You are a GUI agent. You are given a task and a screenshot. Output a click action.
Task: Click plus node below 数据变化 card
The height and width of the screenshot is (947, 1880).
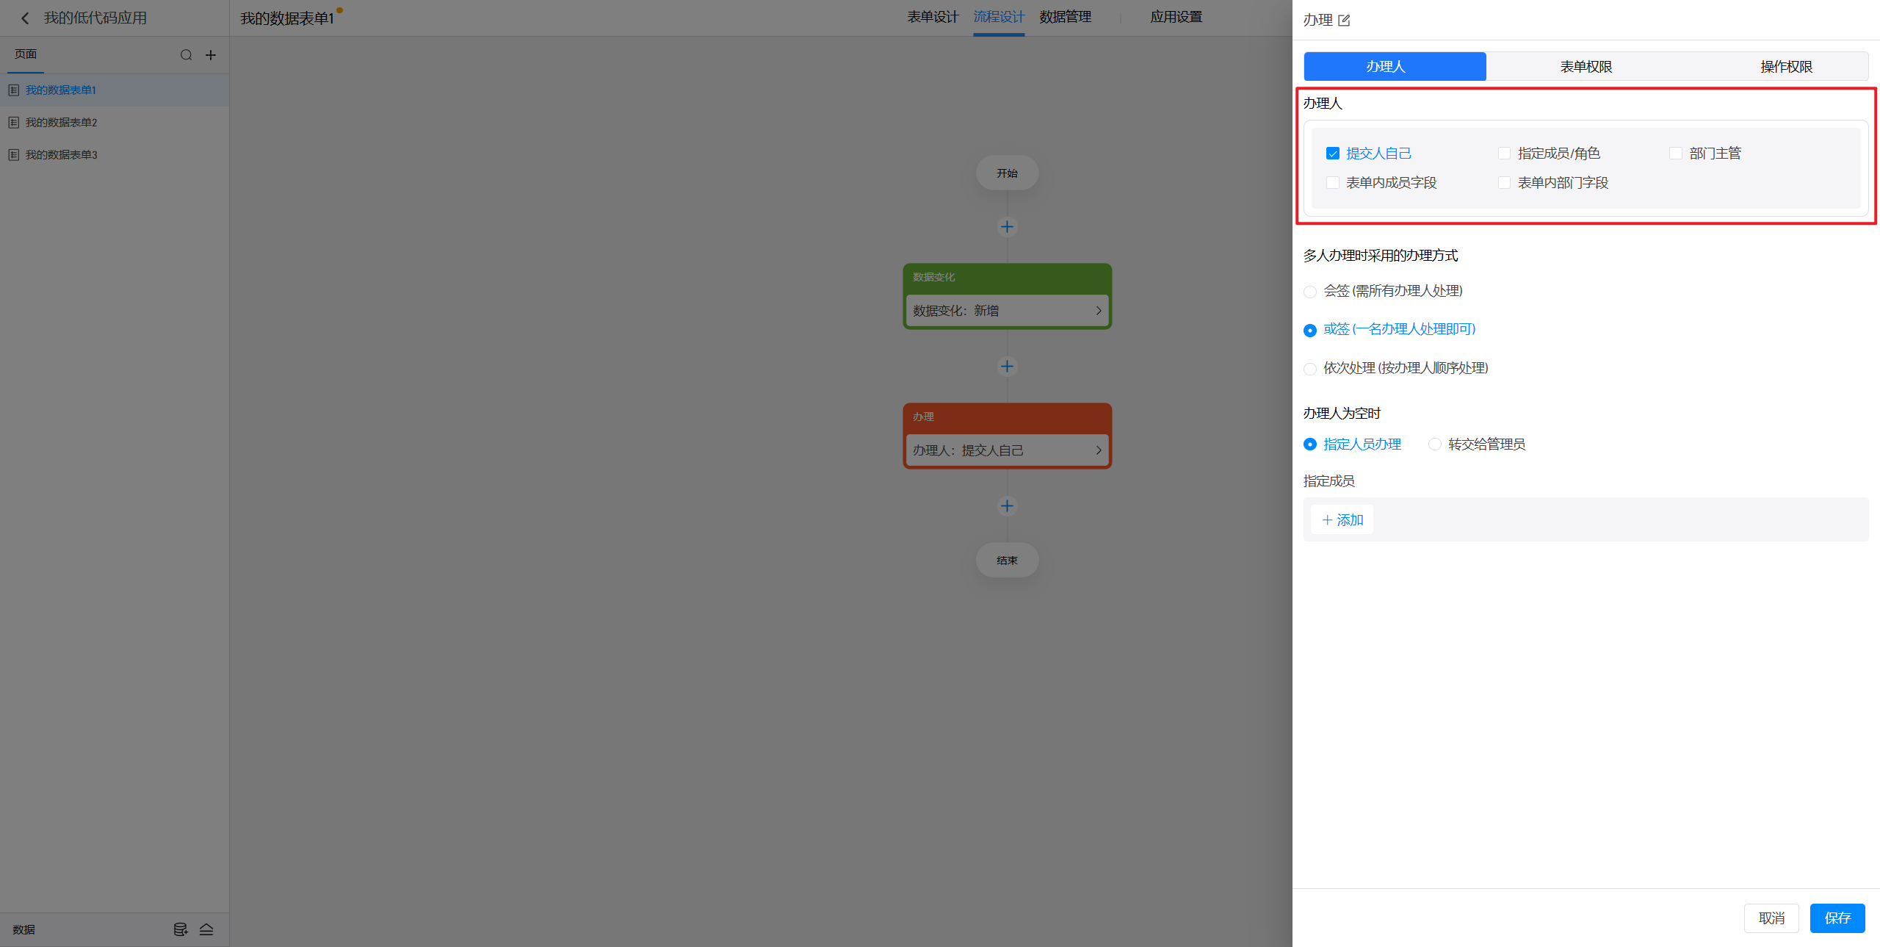(x=1007, y=367)
